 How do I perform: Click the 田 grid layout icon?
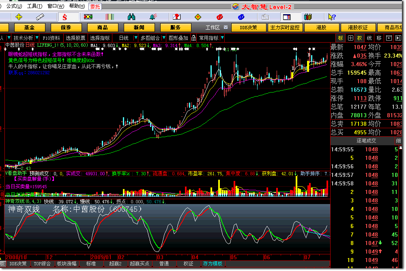pyautogui.click(x=350, y=38)
